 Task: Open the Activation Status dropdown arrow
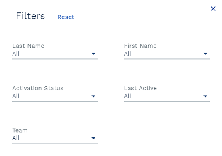[x=93, y=96]
